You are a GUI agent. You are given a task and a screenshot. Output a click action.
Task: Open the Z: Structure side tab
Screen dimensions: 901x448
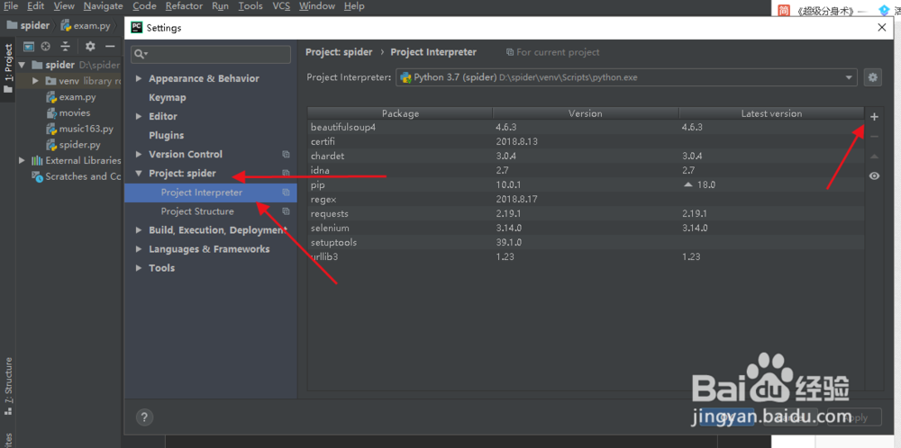pyautogui.click(x=8, y=387)
